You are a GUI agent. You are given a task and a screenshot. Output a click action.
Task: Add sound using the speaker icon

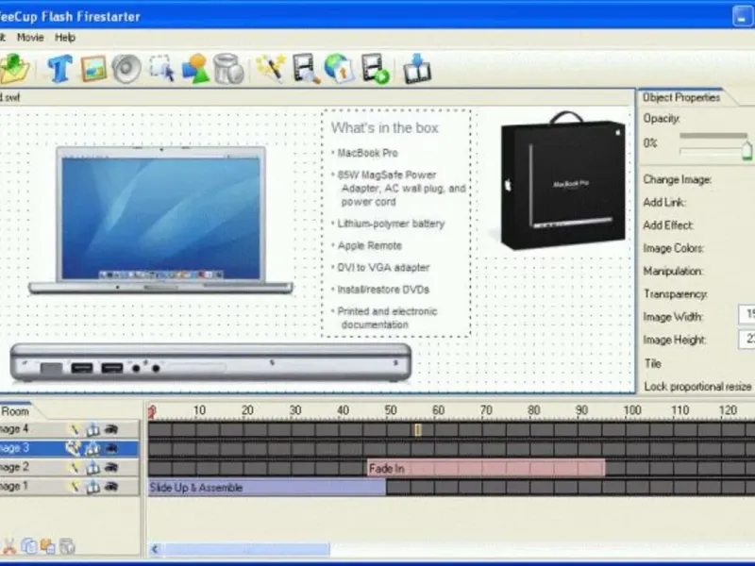[126, 69]
